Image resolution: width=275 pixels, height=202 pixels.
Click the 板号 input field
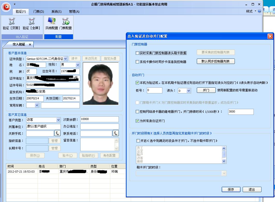[x=155, y=90]
